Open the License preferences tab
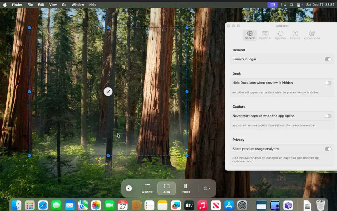 coord(295,35)
